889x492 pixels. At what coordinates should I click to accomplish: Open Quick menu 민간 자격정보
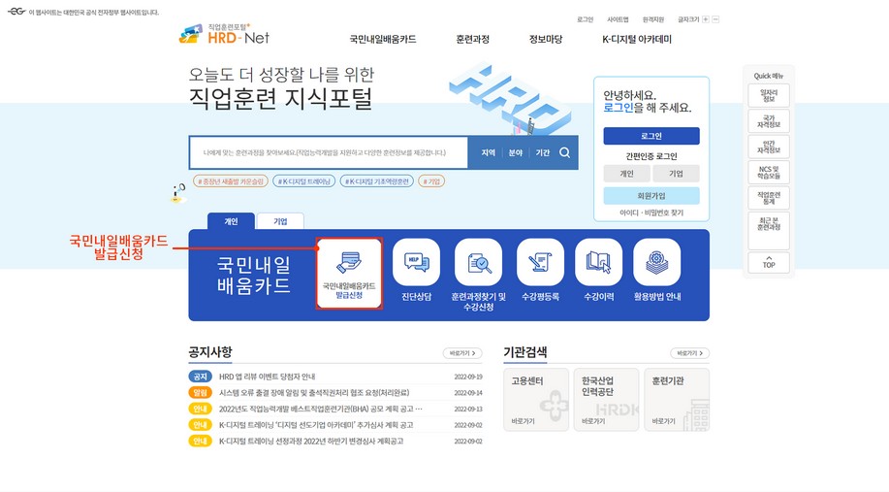pos(769,147)
